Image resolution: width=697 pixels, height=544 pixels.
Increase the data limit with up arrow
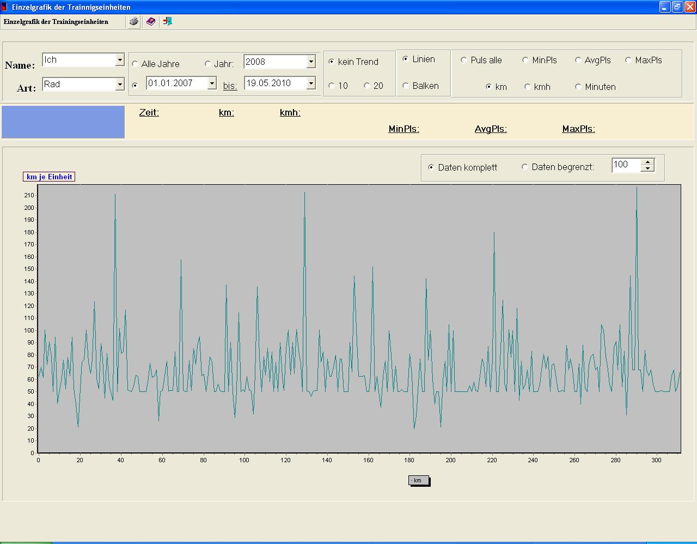click(647, 162)
